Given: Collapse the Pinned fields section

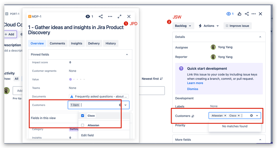Looking at the screenshot, I should [x=127, y=55].
